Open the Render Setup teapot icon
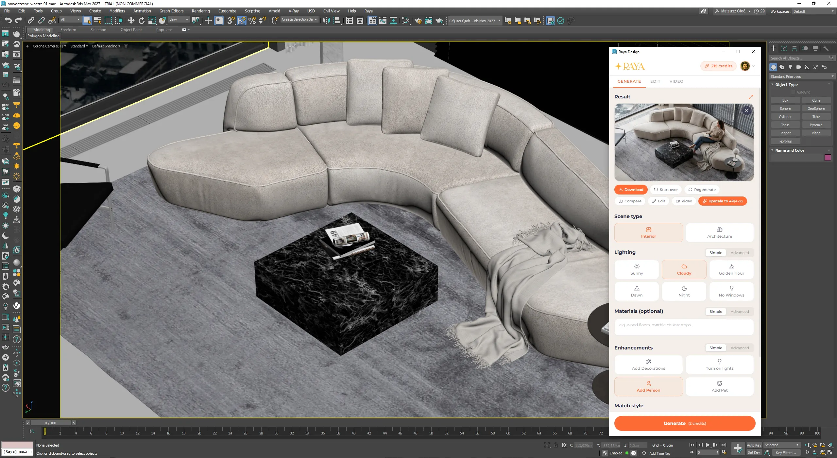 pyautogui.click(x=418, y=21)
